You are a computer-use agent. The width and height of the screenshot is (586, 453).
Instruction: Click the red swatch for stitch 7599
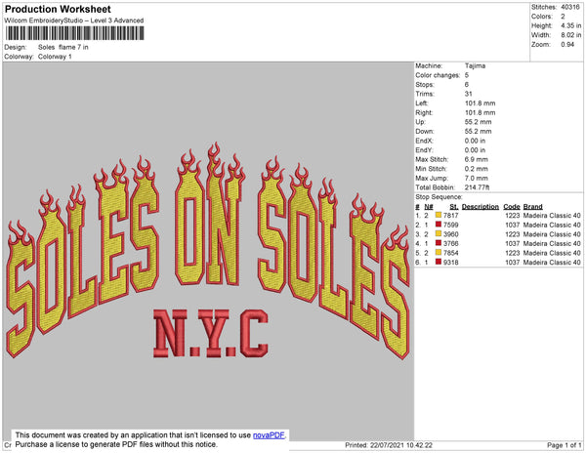[x=439, y=225]
